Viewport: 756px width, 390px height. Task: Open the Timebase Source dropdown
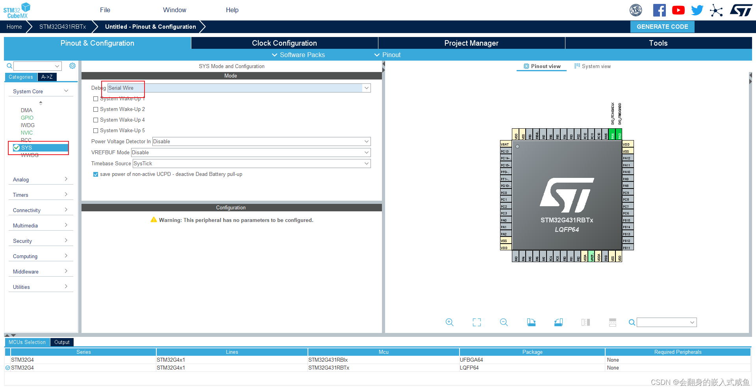[252, 163]
